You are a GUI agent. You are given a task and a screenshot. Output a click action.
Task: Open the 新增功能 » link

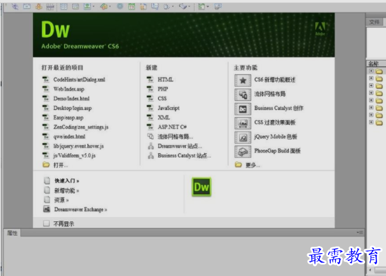[x=66, y=191]
